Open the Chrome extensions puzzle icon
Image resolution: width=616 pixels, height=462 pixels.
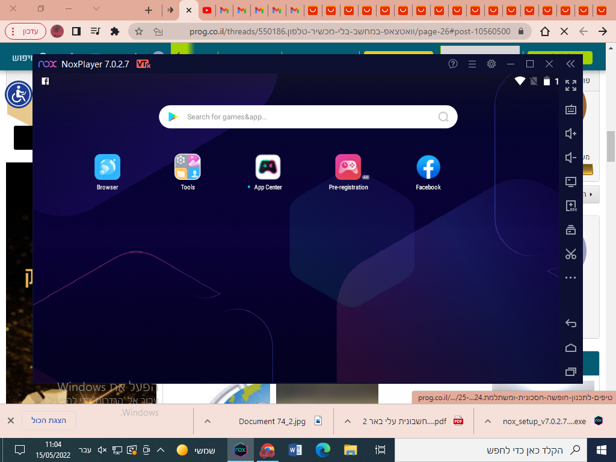click(115, 31)
